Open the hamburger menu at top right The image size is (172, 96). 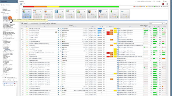pos(167,4)
